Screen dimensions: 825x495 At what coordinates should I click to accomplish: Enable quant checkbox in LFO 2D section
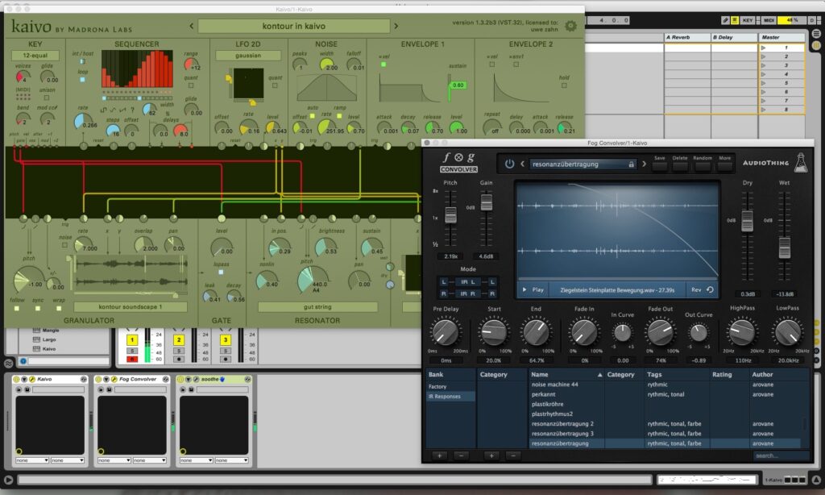[x=276, y=85]
